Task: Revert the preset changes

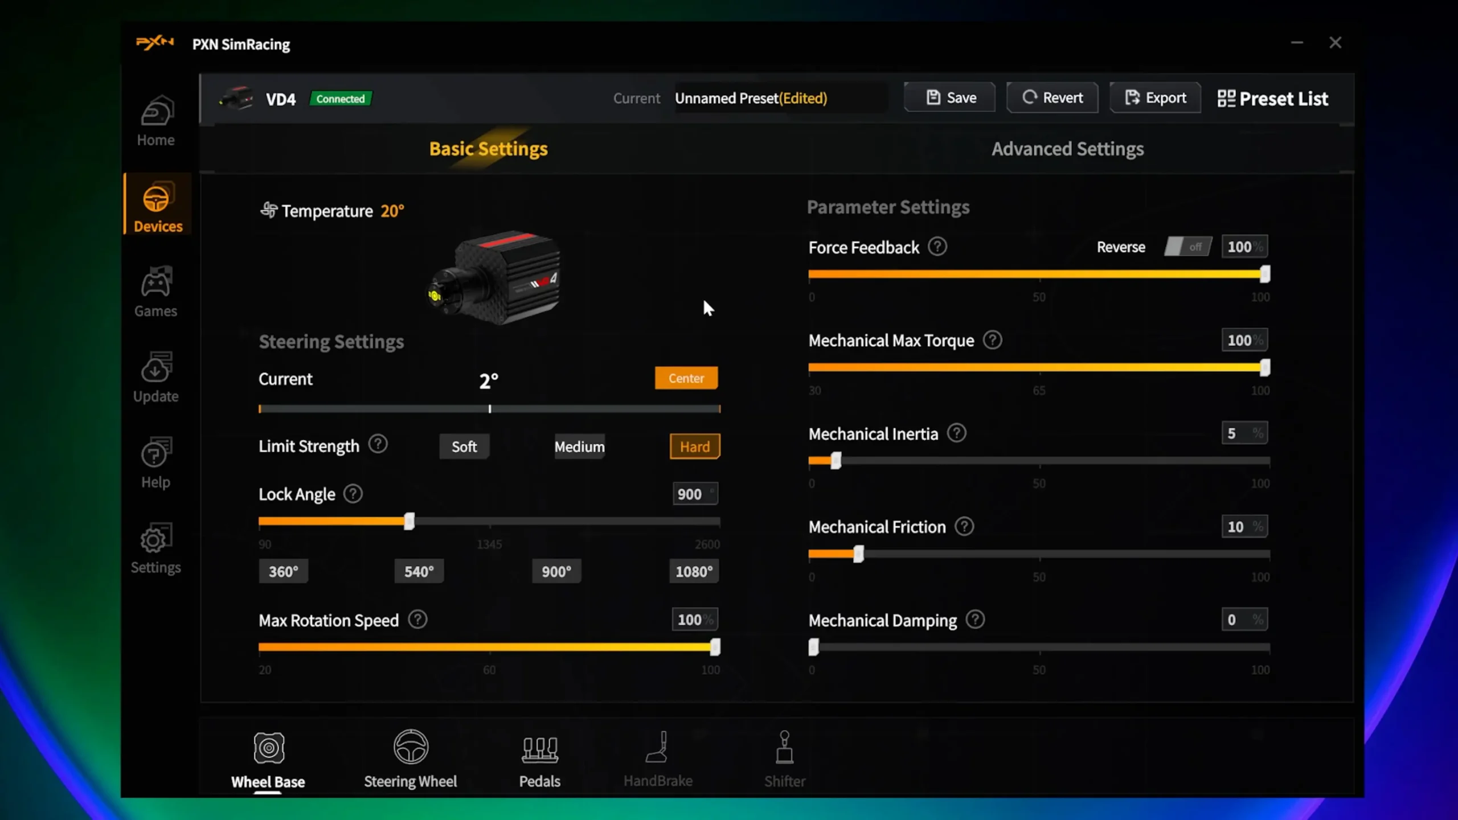Action: [1052, 97]
